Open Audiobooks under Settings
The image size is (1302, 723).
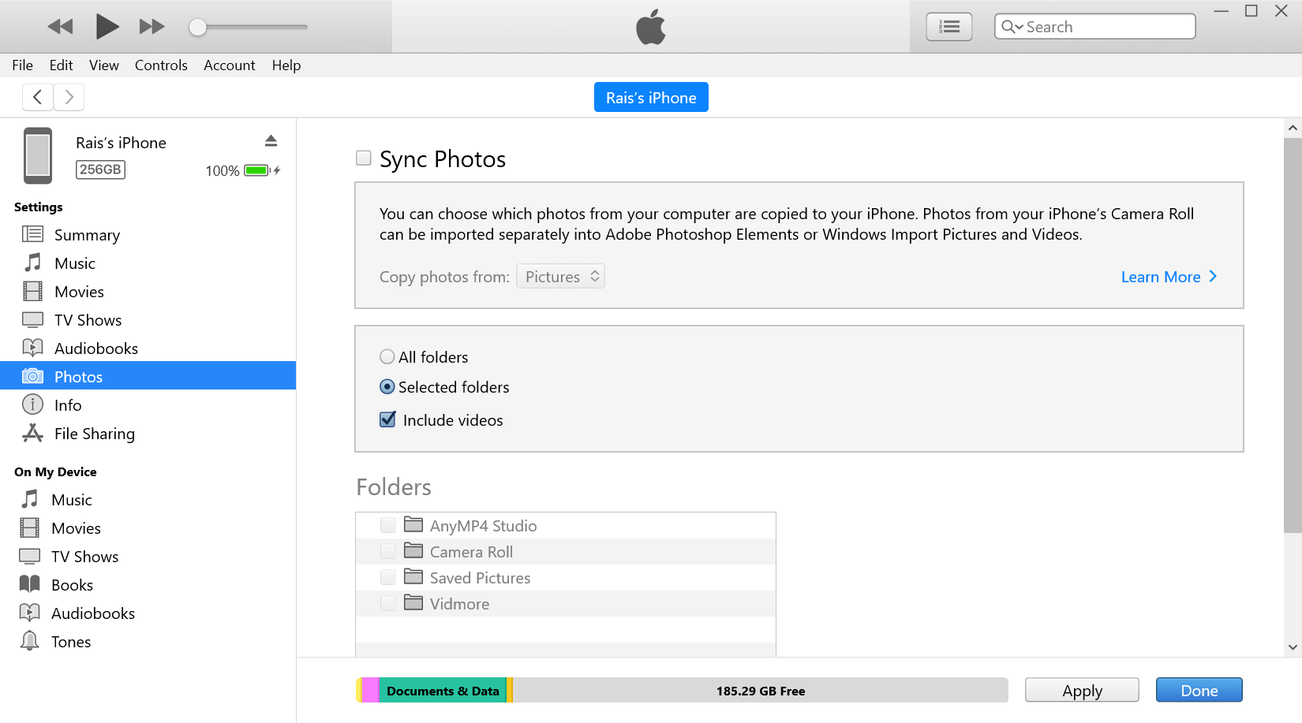95,348
